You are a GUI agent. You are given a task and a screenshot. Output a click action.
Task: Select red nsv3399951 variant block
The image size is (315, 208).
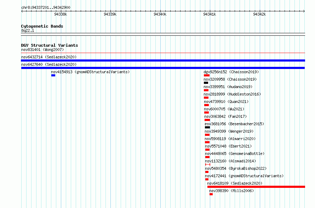(206, 90)
